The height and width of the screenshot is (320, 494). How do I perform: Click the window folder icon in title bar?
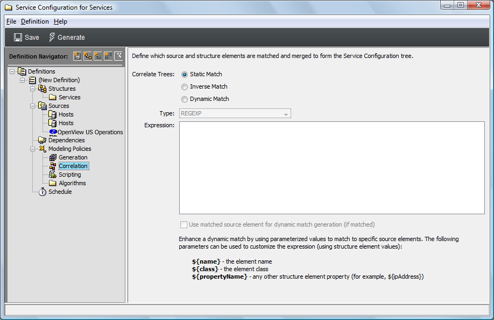9,7
